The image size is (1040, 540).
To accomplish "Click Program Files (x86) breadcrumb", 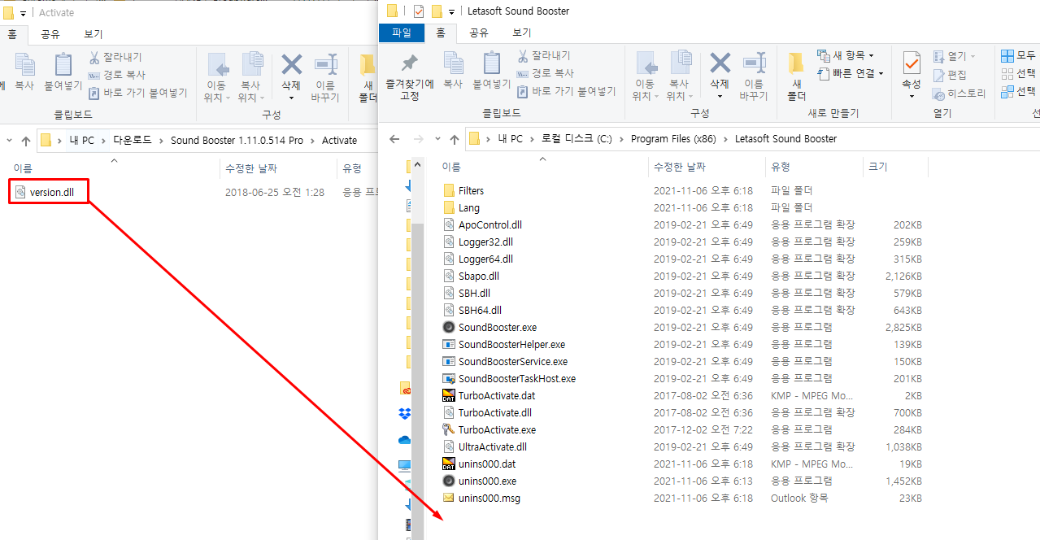I will pos(673,139).
